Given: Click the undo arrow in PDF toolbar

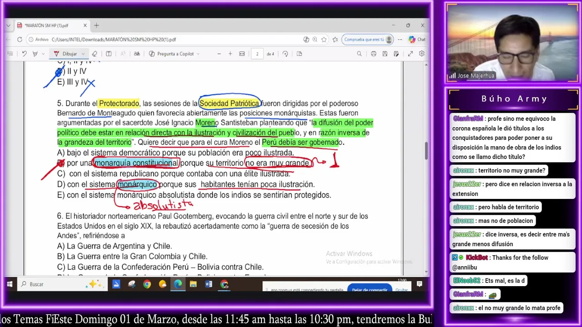Looking at the screenshot, I should point(24,54).
